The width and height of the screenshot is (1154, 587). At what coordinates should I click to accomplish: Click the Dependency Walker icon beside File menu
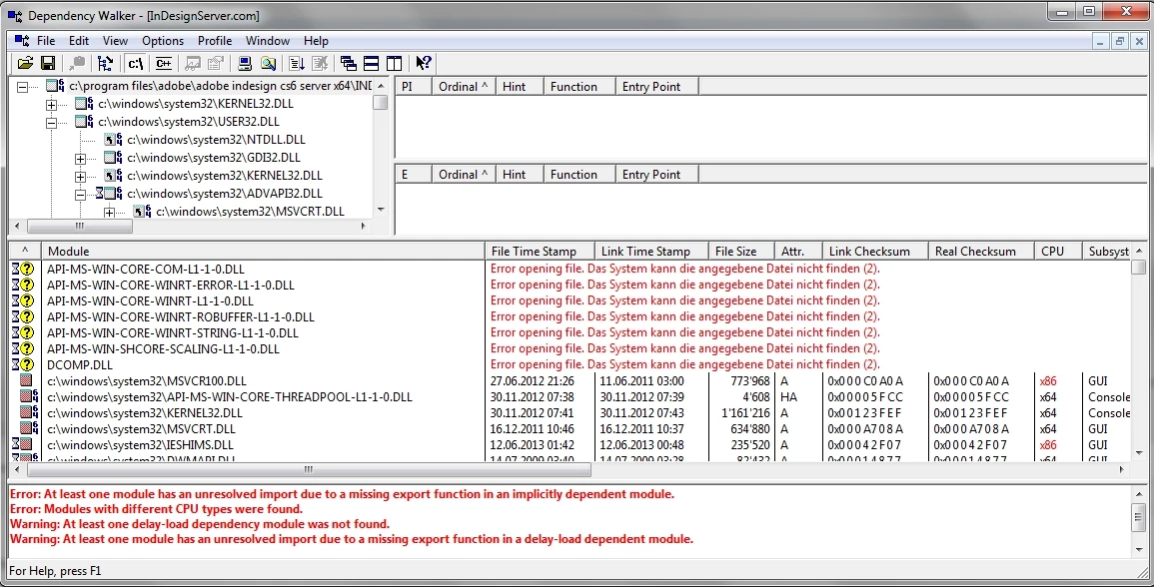pos(22,41)
